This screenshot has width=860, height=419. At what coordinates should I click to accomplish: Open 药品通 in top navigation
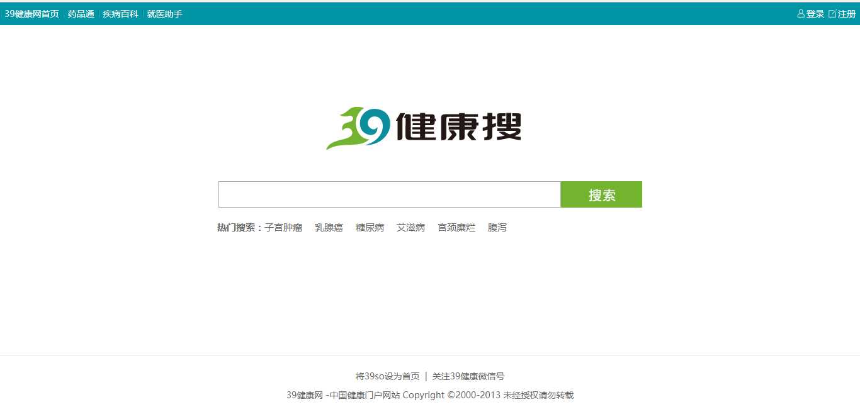click(x=81, y=14)
